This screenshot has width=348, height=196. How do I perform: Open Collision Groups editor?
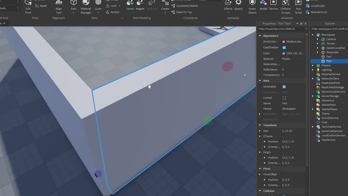click(285, 7)
